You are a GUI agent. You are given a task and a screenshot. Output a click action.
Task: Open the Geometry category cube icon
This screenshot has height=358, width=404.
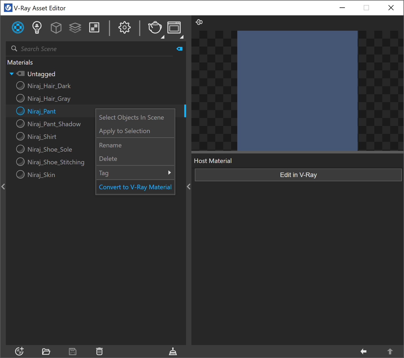(56, 28)
